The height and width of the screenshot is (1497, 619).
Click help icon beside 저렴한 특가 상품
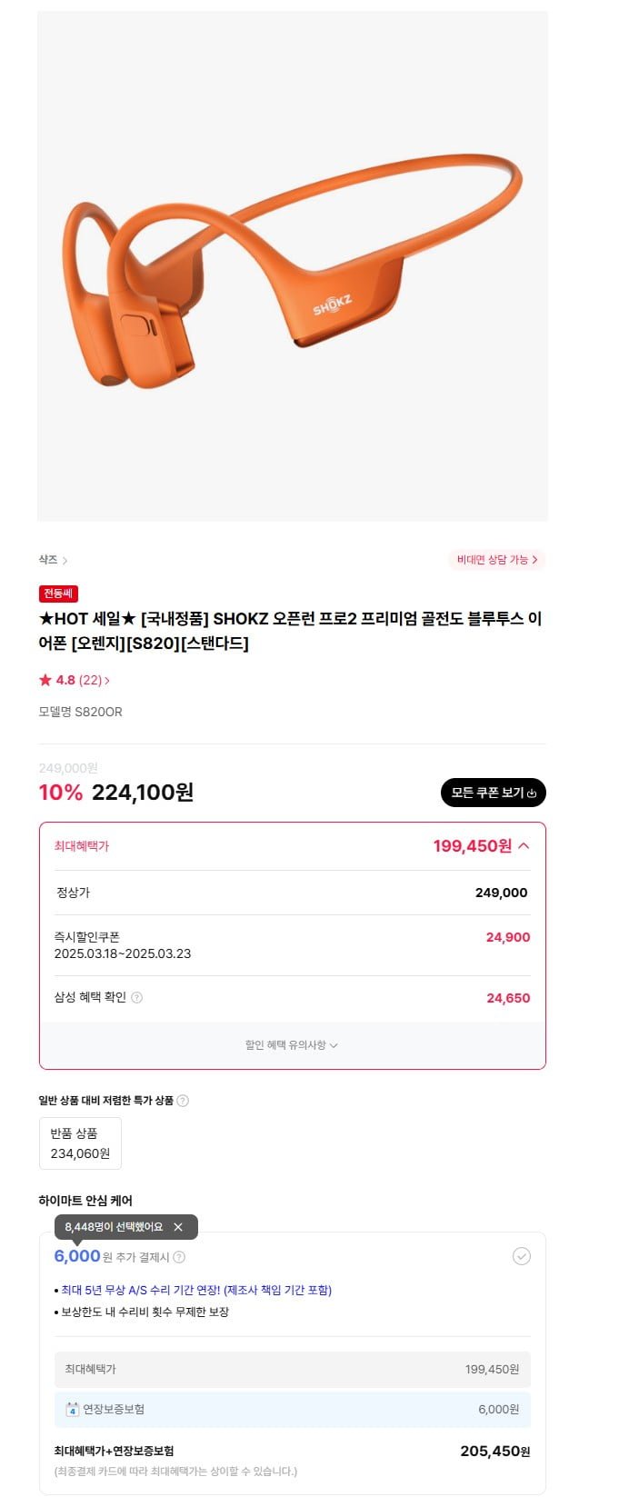pos(183,1101)
